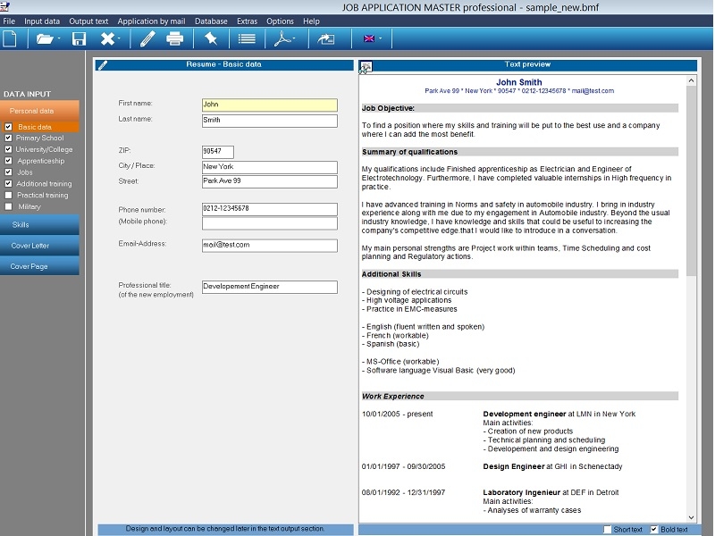
Task: Expand the PDF export dropdown arrow
Action: coord(294,38)
